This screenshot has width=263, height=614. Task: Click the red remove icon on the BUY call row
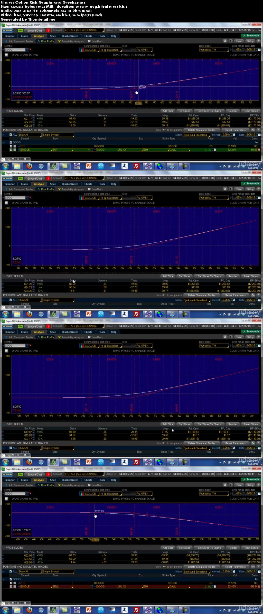click(259, 150)
